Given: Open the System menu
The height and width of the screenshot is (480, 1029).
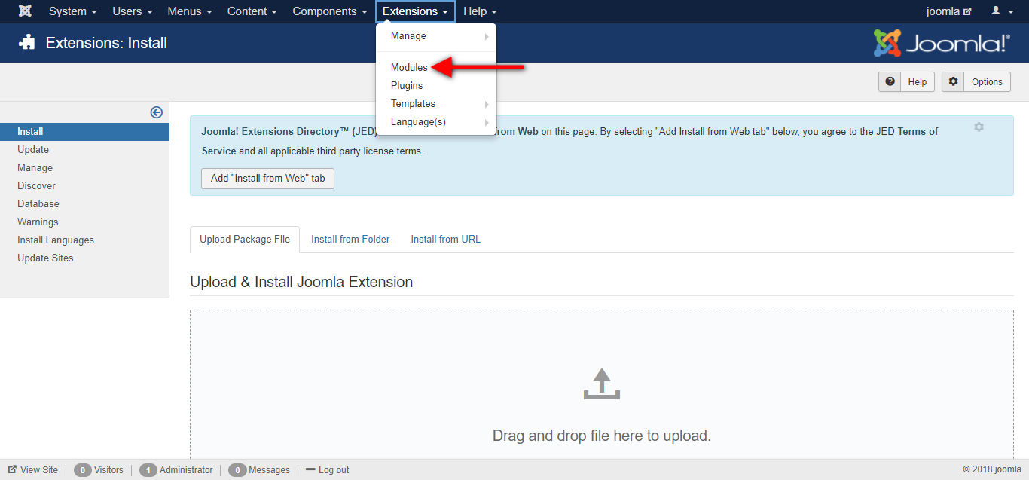Looking at the screenshot, I should tap(73, 11).
